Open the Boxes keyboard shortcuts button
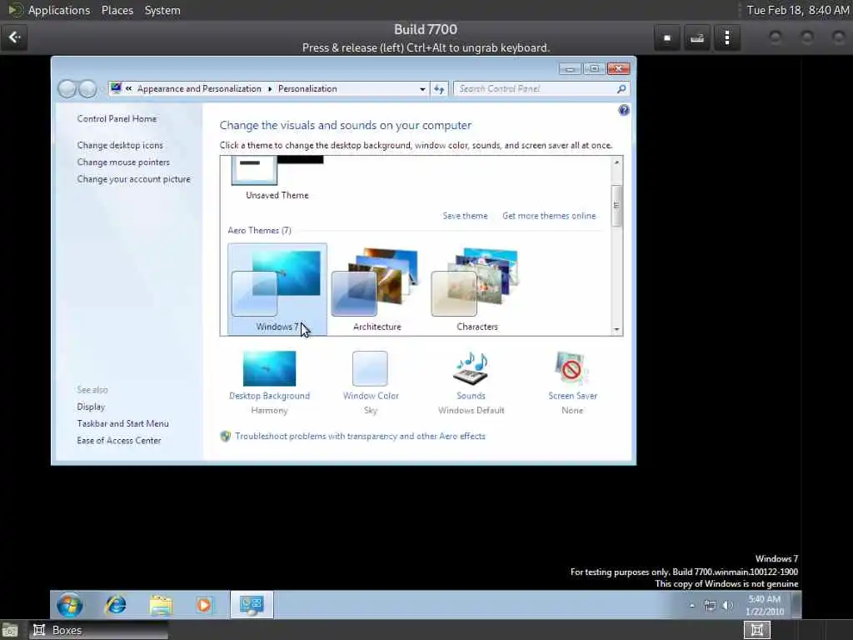The image size is (853, 640). [697, 38]
